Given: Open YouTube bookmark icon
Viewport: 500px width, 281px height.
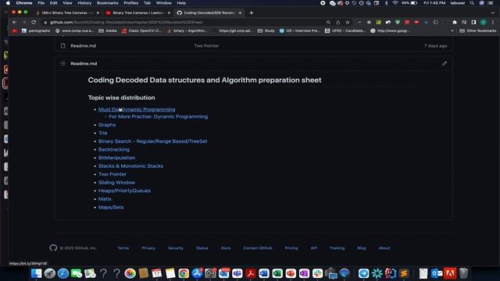Looking at the screenshot, I should (x=14, y=31).
